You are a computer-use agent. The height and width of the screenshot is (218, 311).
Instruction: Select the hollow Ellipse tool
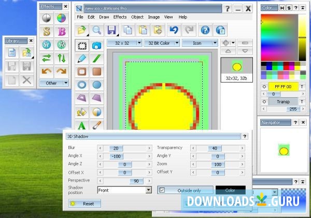(82, 85)
